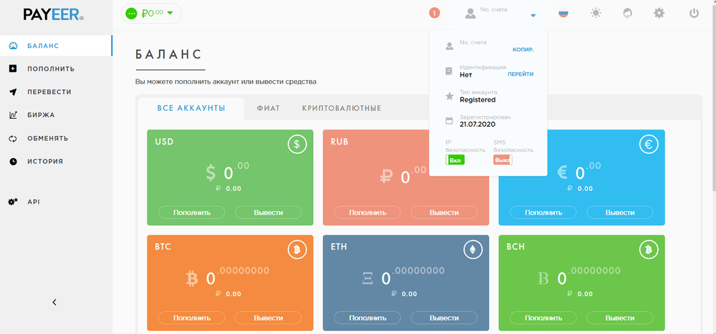Click the Перевести paper plane icon

(x=13, y=92)
